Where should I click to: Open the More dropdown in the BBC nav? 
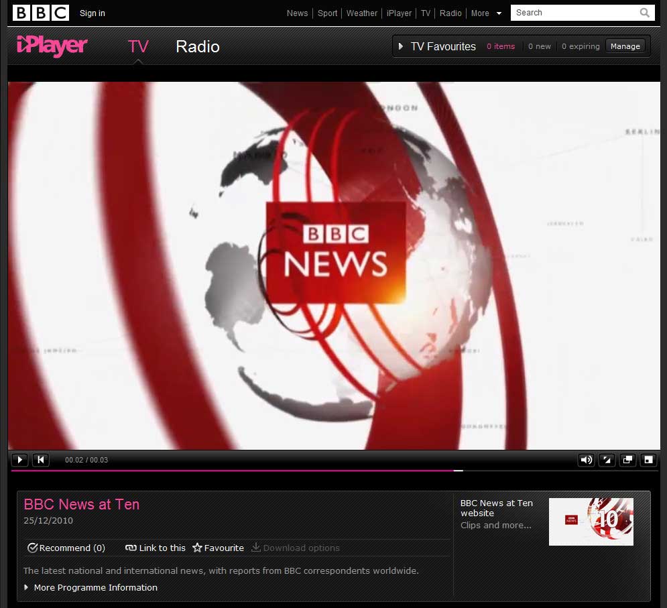click(x=486, y=13)
